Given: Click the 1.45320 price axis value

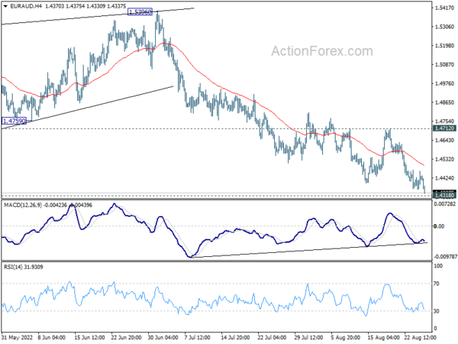Looking at the screenshot, I should [x=444, y=159].
